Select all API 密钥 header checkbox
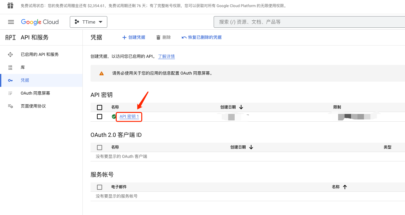 [x=100, y=107]
